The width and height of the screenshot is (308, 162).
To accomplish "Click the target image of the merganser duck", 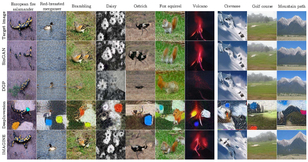I will tap(52, 26).
